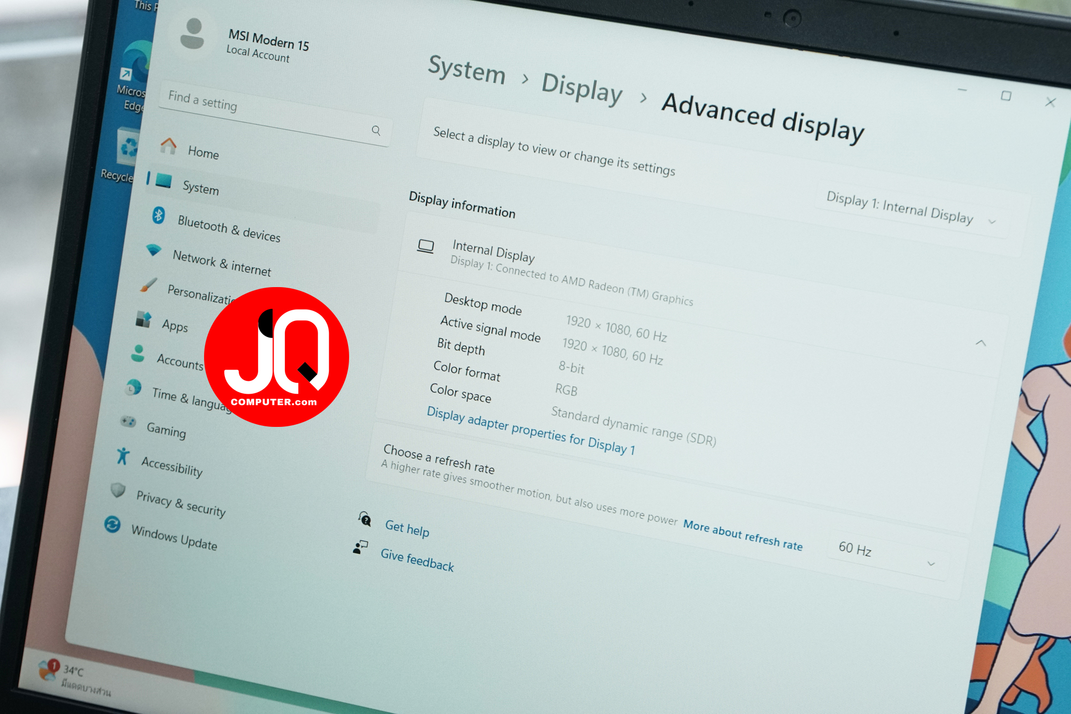This screenshot has width=1071, height=714.
Task: Maximize the Settings window
Action: 1006,96
